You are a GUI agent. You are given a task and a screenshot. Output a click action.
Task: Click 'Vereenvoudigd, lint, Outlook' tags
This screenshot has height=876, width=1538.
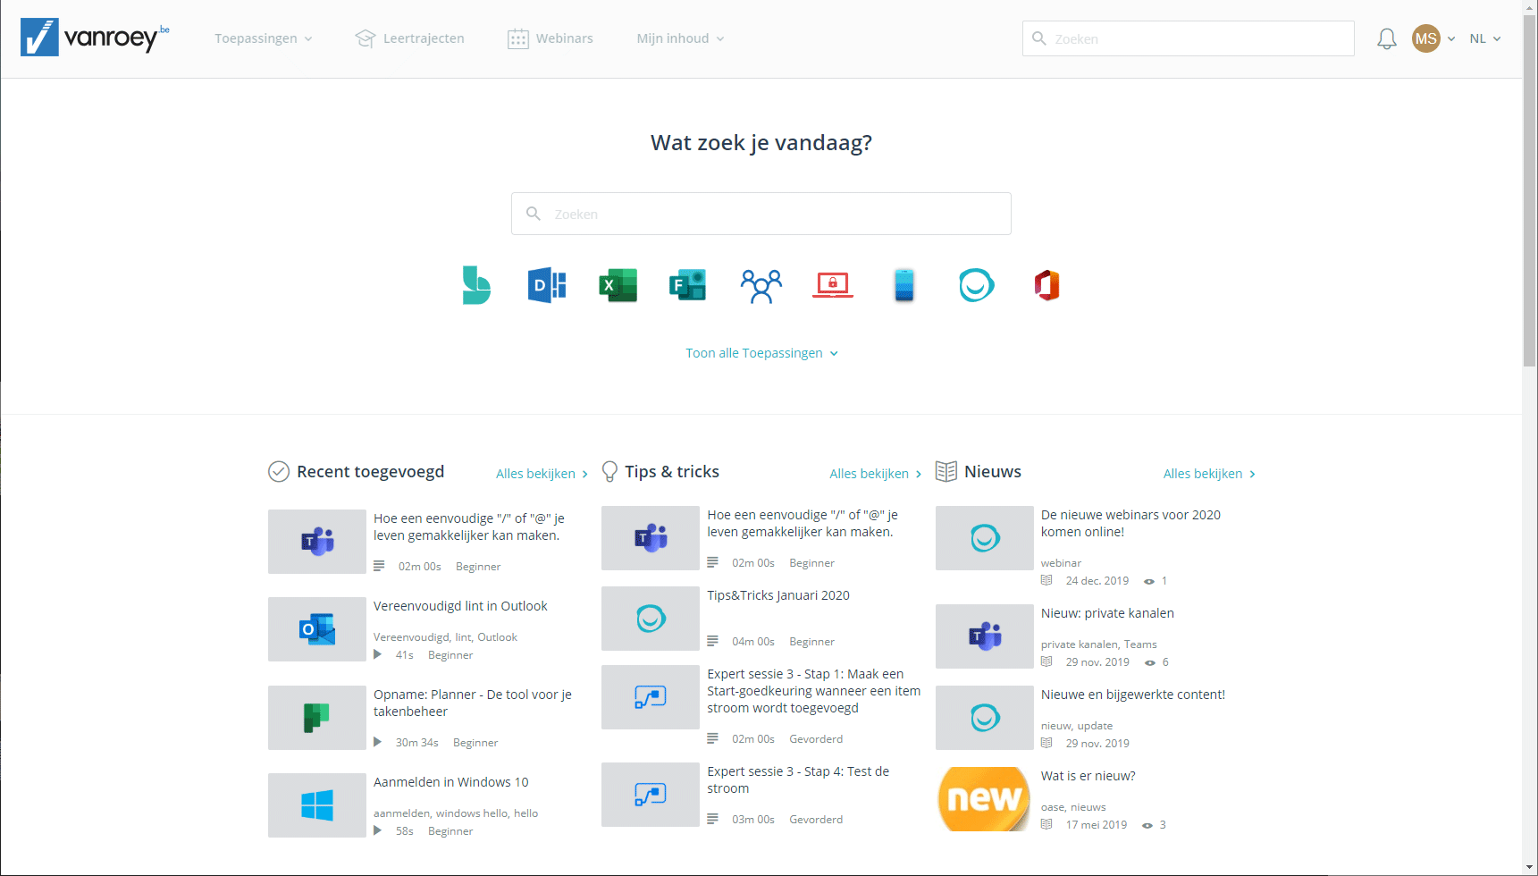tap(445, 637)
